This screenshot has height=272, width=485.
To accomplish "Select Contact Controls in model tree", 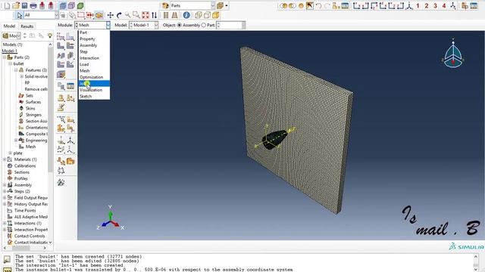I will pyautogui.click(x=30, y=236).
